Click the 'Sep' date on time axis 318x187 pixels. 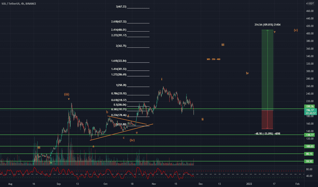59,184
